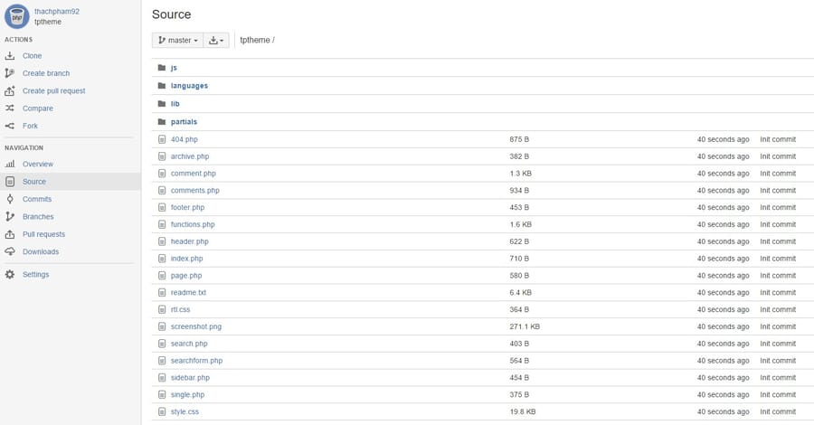814x425 pixels.
Task: Click 19.8 KB size of style.css
Action: (522, 412)
